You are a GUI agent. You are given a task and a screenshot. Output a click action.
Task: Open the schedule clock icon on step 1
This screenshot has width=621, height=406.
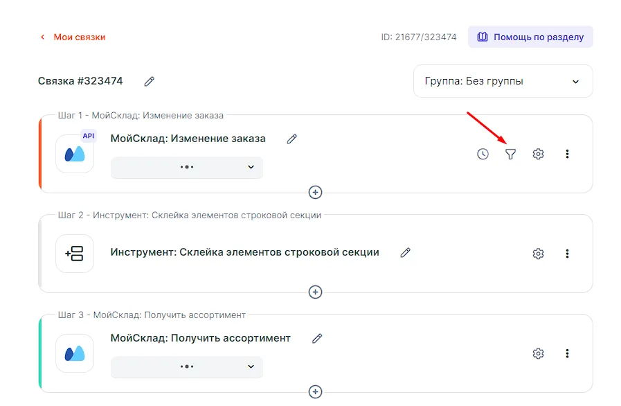click(483, 154)
